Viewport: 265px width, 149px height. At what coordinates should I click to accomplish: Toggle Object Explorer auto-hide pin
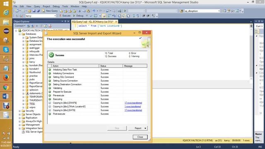click(65, 22)
